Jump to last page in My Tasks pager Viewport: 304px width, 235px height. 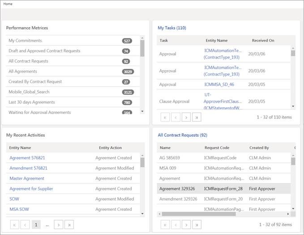click(x=196, y=117)
